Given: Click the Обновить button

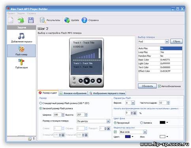Looking at the screenshot, I should pyautogui.click(x=147, y=86).
